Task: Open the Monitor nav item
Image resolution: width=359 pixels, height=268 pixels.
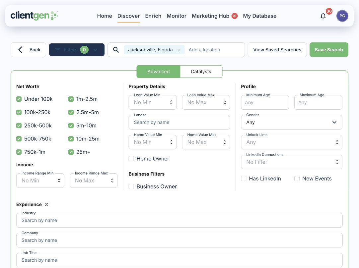Action: 177,16
